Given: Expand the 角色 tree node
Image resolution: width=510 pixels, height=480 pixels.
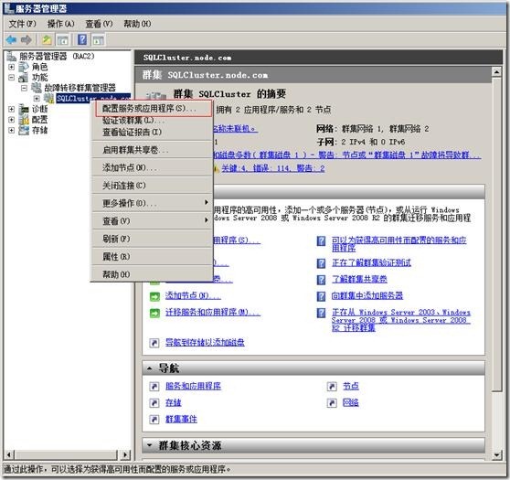Looking at the screenshot, I should point(11,67).
